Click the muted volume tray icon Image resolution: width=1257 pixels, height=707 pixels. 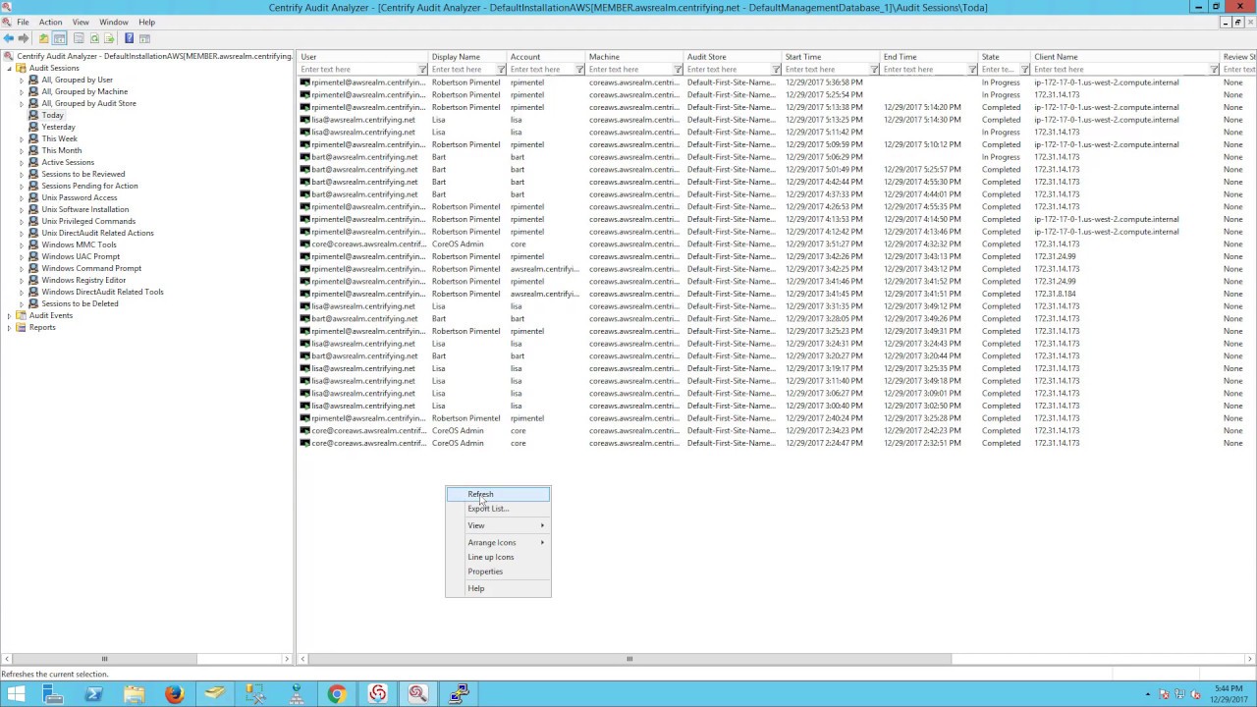tap(1196, 695)
